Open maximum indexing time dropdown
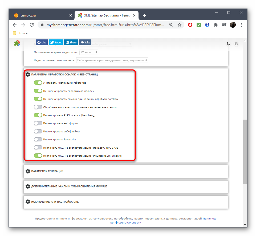The image size is (256, 236). 89,52
